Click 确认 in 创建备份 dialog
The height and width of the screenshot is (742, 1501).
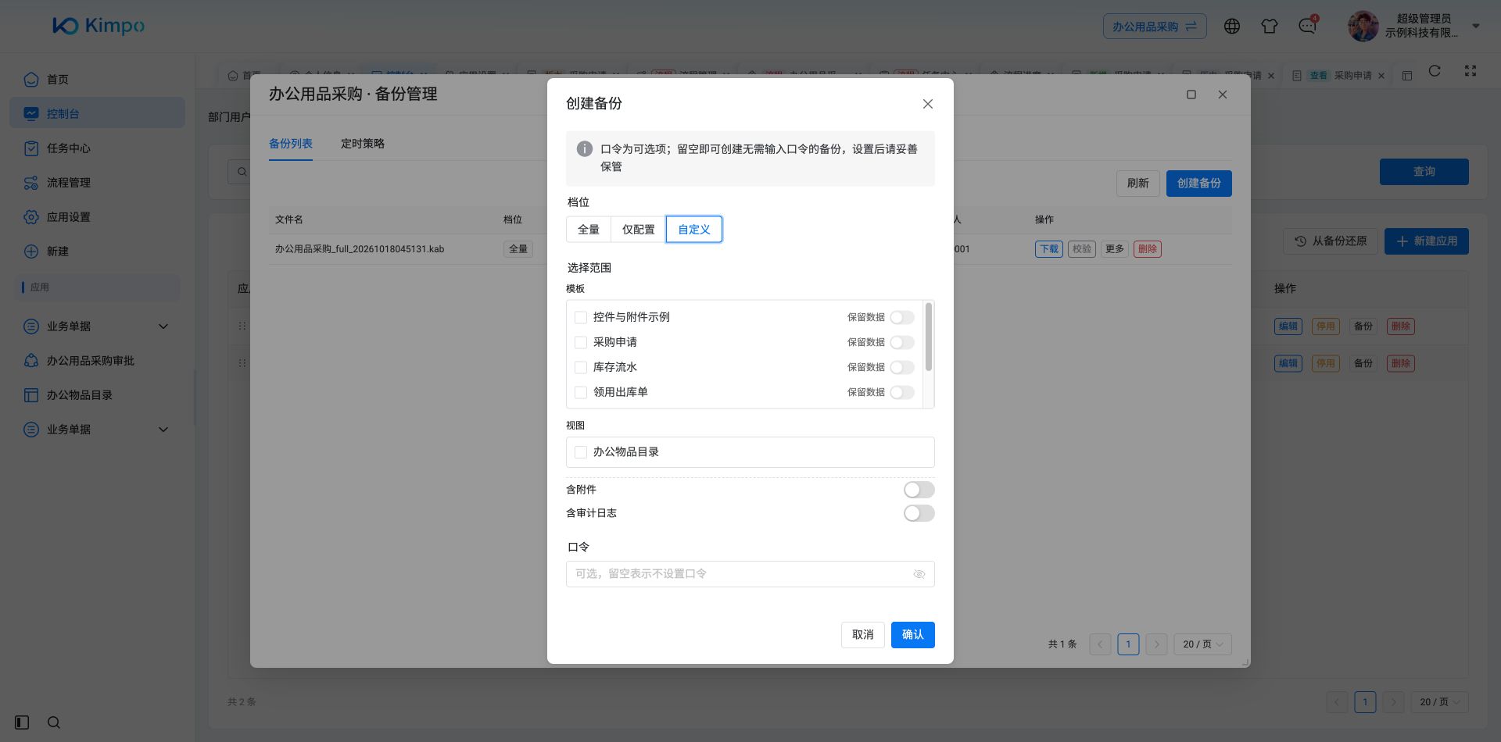coord(913,635)
